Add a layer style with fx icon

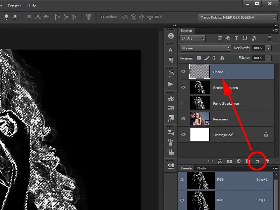220,161
